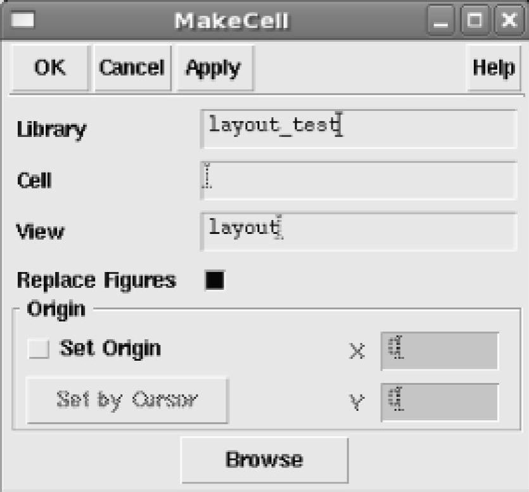This screenshot has height=492, width=529.
Task: Click the Set by Cursor button
Action: 127,400
